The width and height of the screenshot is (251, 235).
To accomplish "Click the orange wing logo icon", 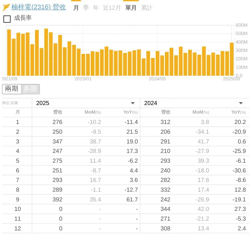I will coord(6,7).
